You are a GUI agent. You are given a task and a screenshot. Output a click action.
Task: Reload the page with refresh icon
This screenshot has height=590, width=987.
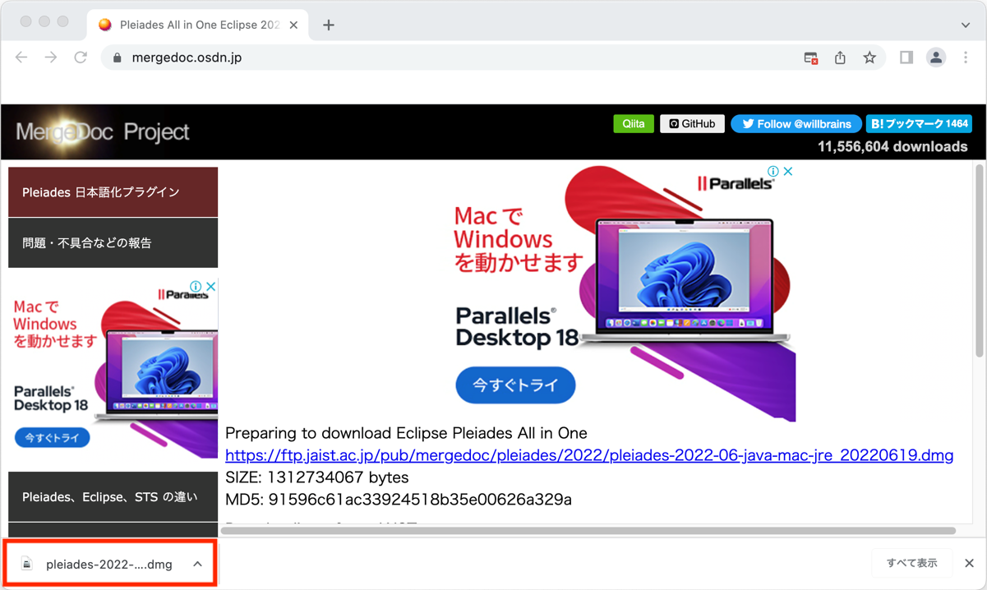(81, 58)
